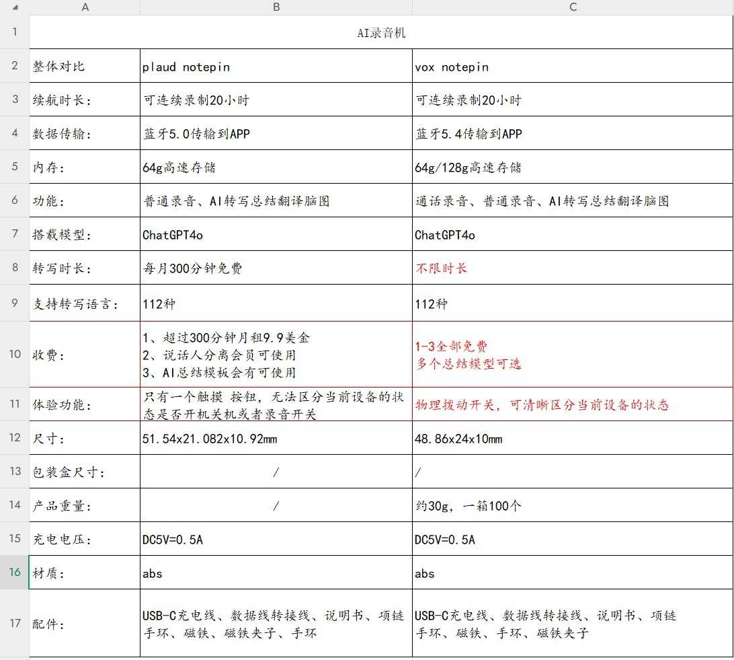Select cell 材质：
This screenshot has width=734, height=660.
85,572
